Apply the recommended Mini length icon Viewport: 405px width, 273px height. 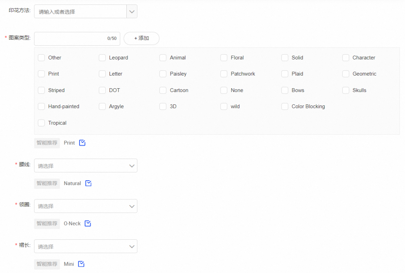[x=81, y=264]
